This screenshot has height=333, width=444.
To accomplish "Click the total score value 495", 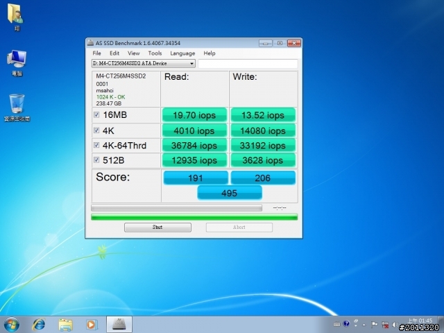I will [x=230, y=193].
